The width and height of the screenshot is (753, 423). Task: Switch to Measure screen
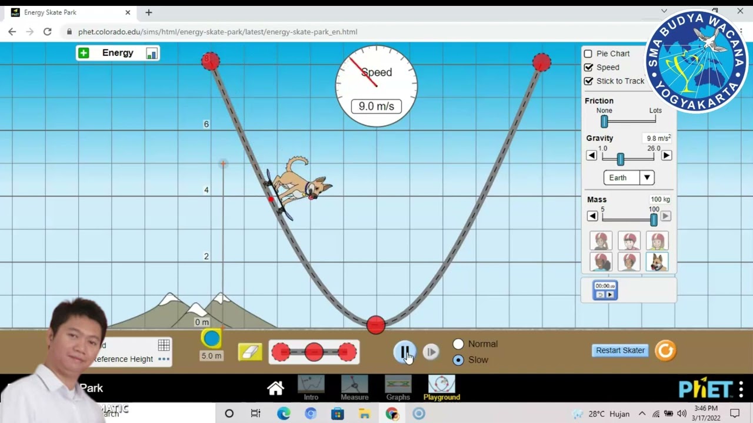coord(354,388)
